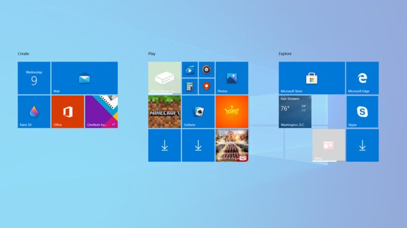Open the March of Empires tile
407x228 pixels.
click(x=232, y=145)
